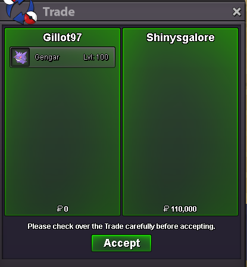Close the Trade window
247x267 pixels.
tap(237, 12)
